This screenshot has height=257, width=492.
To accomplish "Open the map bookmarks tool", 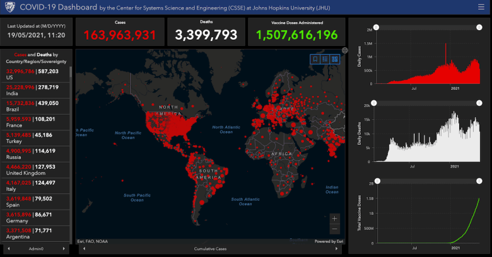I will (315, 59).
